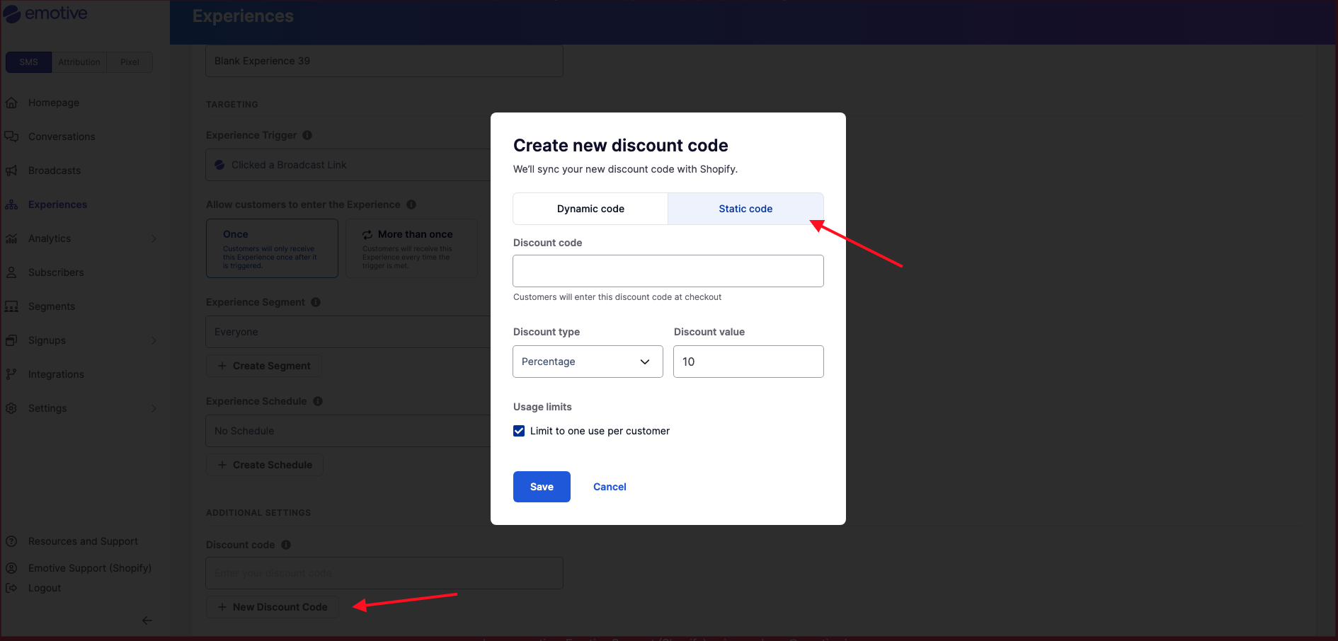Click the Conversations chat bubble icon
Screen dimensions: 1338x641
pyautogui.click(x=11, y=137)
